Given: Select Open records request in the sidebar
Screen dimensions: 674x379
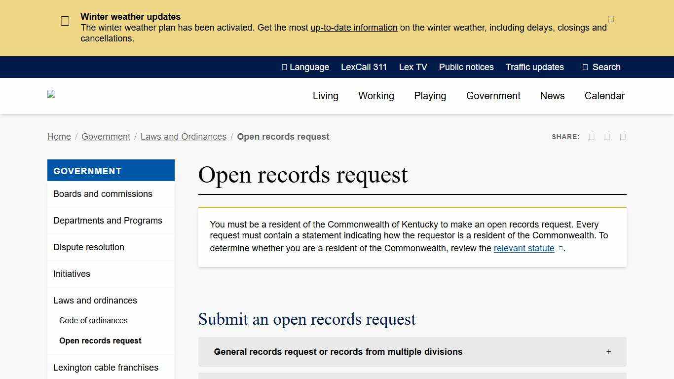Looking at the screenshot, I should (x=100, y=341).
